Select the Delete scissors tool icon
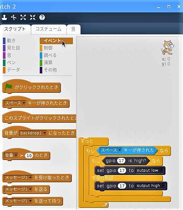 pyautogui.click(x=13, y=18)
